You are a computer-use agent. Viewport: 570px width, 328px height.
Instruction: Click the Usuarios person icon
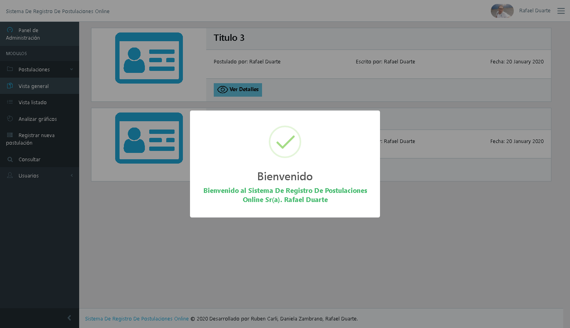10,175
